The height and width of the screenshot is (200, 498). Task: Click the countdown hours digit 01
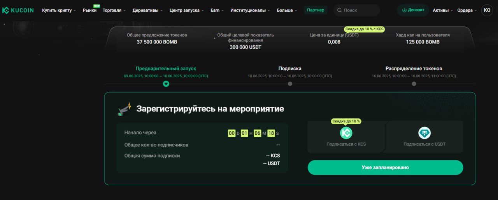244,133
